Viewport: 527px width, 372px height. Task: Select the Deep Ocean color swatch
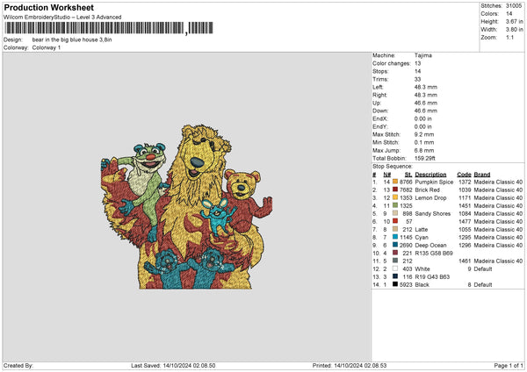pyautogui.click(x=395, y=245)
